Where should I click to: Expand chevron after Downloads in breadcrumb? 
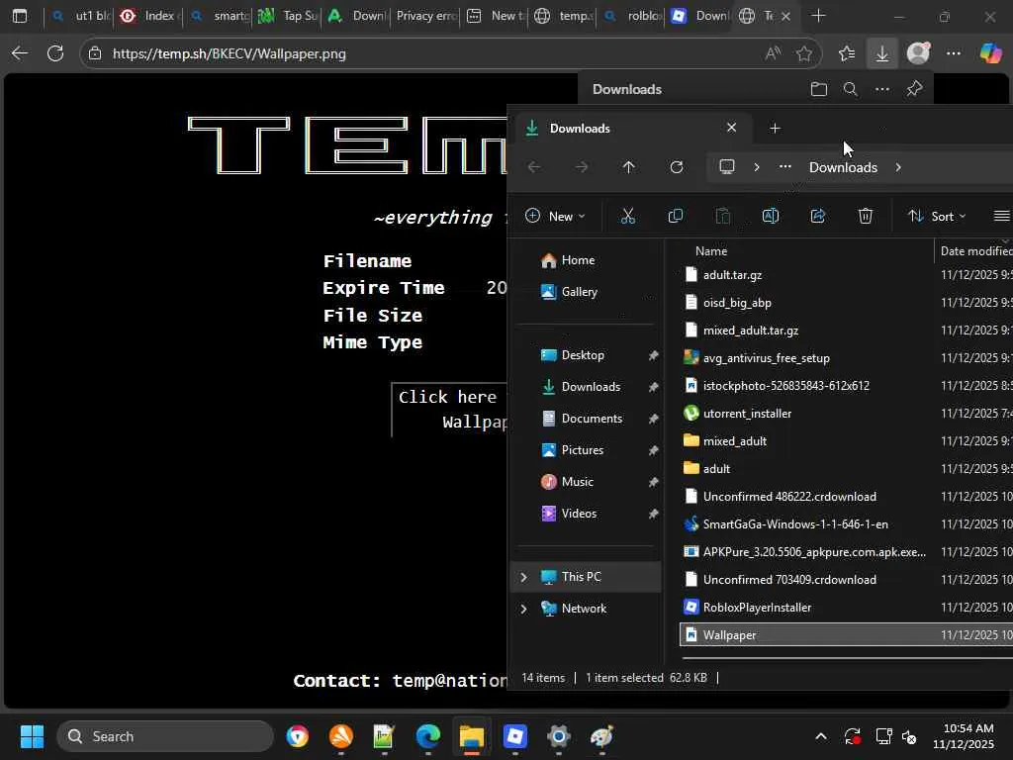898,167
